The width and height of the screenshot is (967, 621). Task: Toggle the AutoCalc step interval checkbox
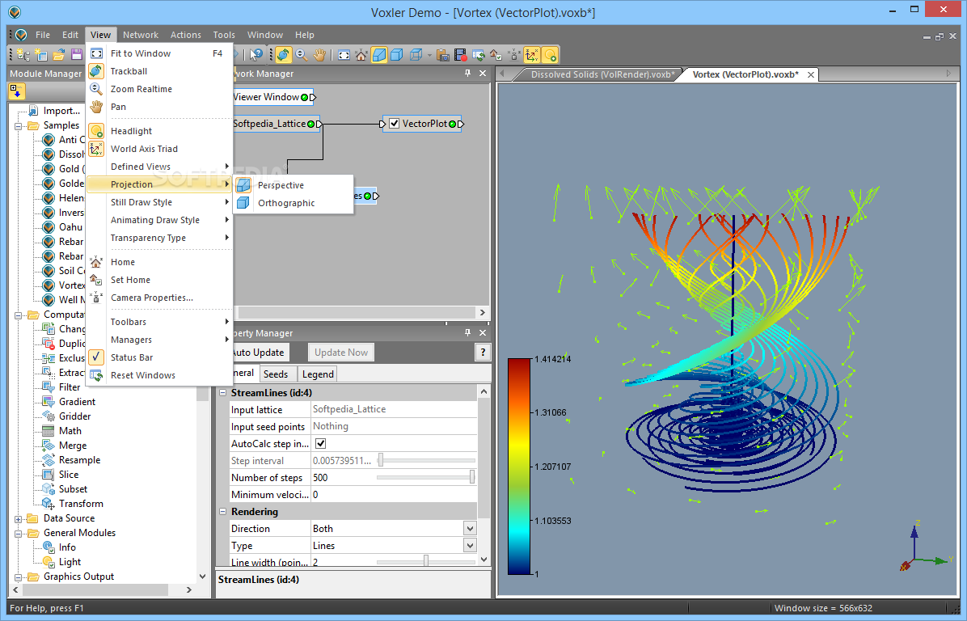click(x=321, y=443)
